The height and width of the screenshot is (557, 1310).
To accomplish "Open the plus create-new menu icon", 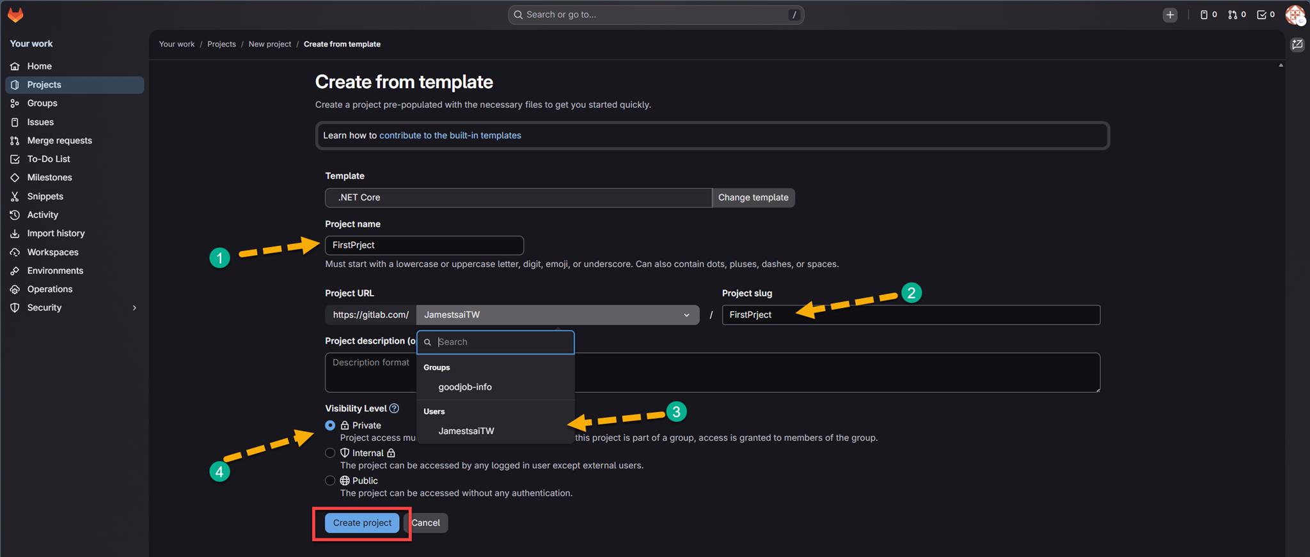I will 1170,15.
